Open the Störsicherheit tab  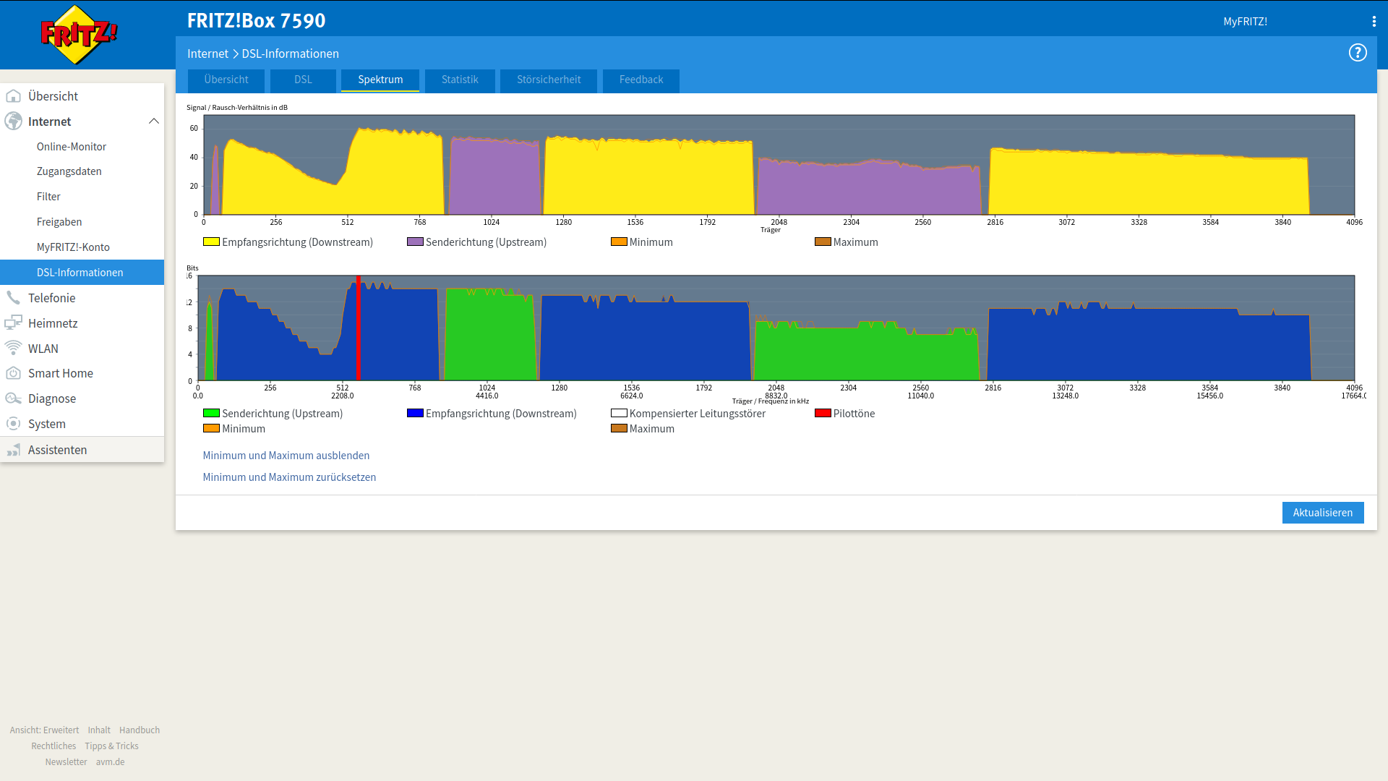coord(549,80)
